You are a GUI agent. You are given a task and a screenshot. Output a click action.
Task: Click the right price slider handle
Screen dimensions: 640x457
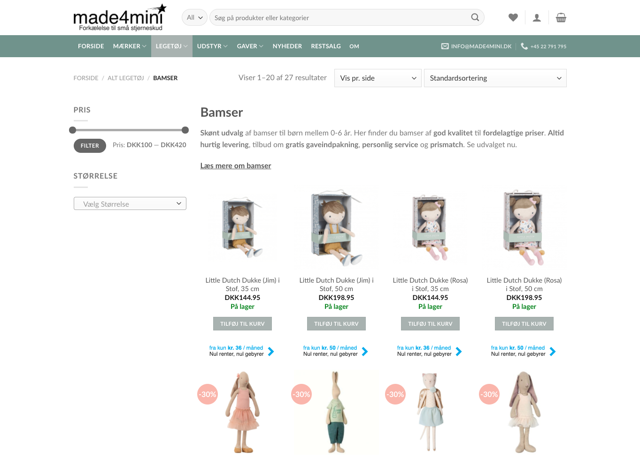coord(185,130)
